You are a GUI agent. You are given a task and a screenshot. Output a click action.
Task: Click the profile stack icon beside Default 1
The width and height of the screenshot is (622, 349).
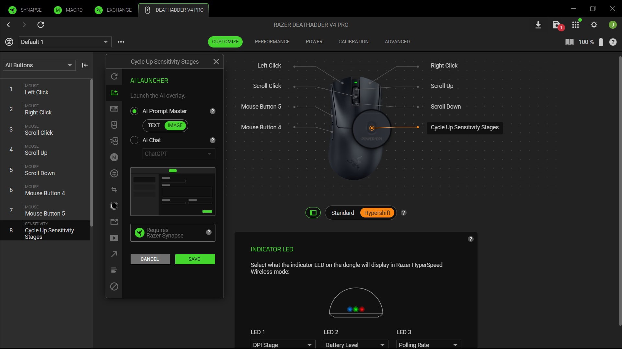point(9,42)
